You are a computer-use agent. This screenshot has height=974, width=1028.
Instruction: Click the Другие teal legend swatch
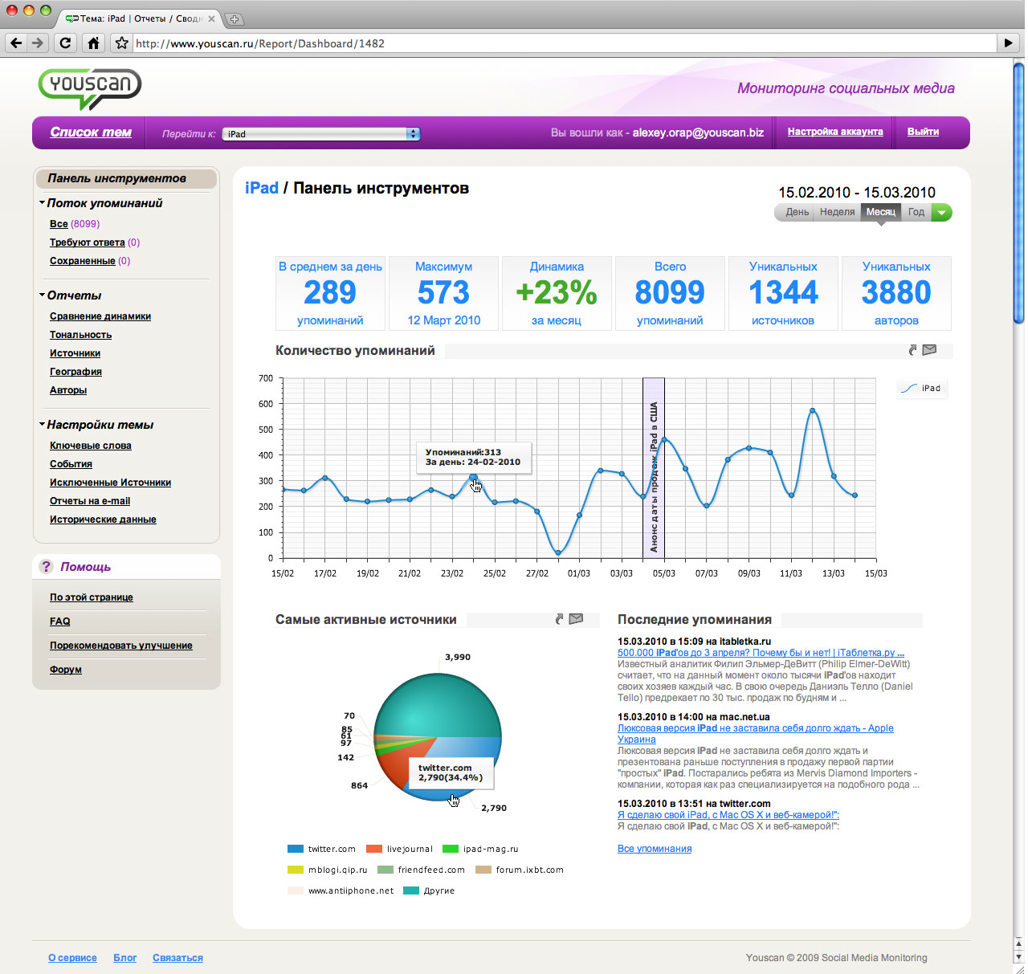click(411, 890)
